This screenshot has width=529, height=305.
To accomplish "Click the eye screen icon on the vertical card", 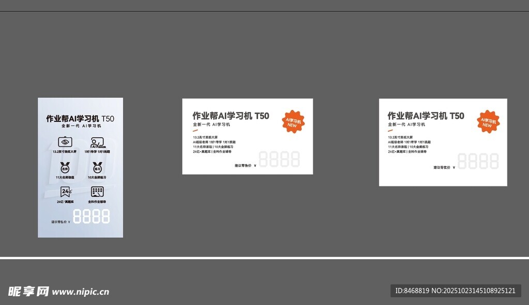I will tap(65, 142).
